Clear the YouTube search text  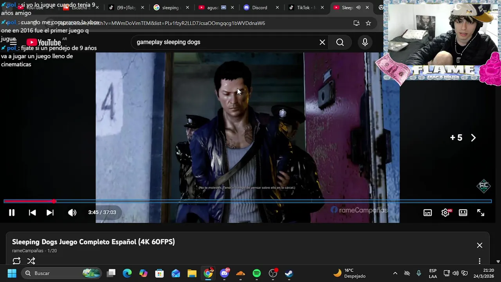(322, 42)
